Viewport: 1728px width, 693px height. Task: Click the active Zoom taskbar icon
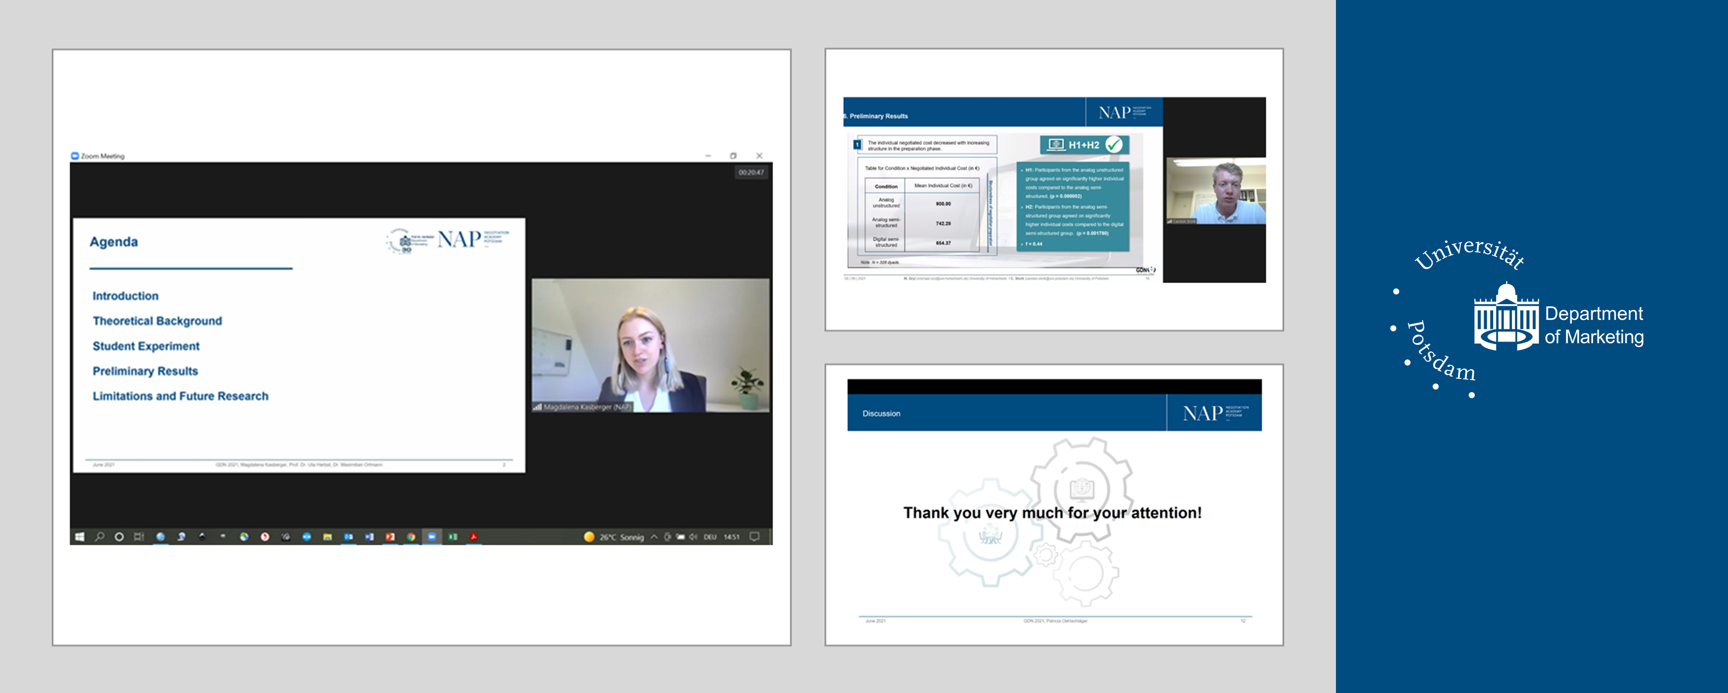click(432, 536)
